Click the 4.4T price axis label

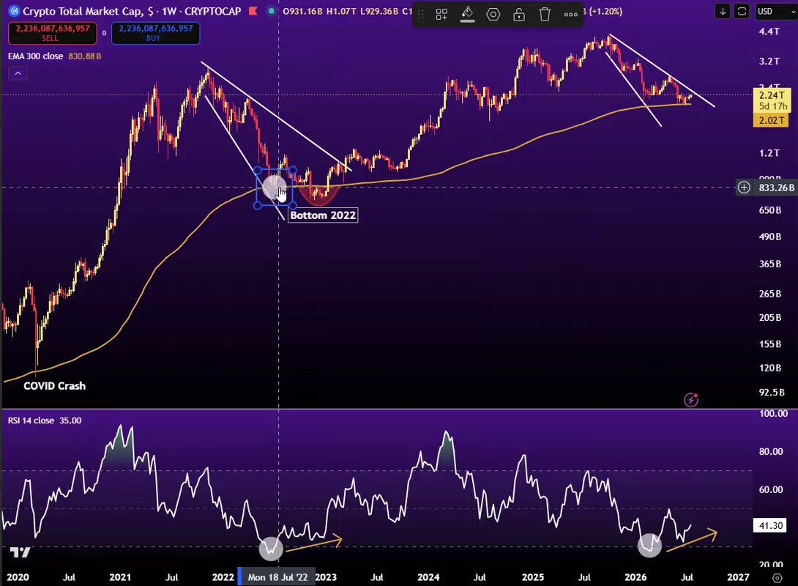[x=769, y=31]
